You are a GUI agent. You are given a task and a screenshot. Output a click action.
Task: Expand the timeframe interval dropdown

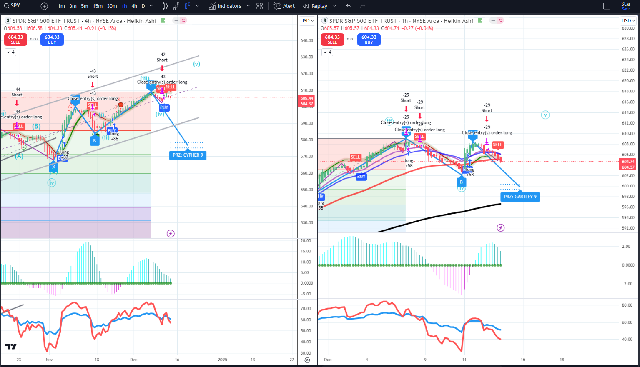(151, 6)
